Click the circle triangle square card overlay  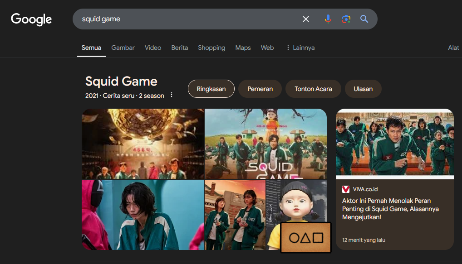point(306,238)
